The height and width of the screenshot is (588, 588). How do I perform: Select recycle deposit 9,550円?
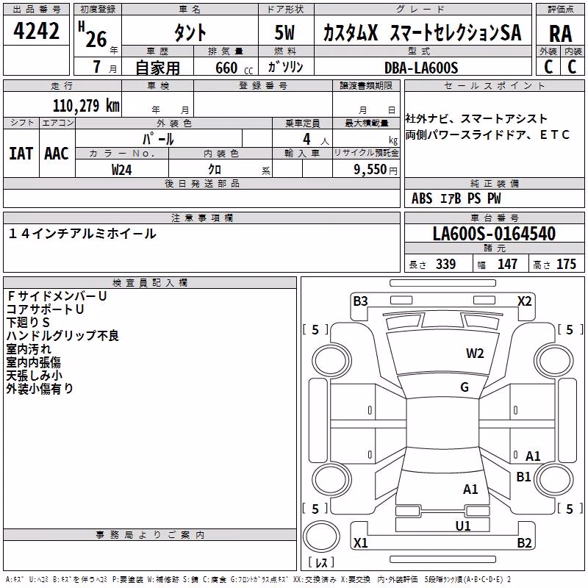pos(376,170)
